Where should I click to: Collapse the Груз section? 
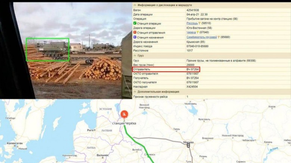135,55
